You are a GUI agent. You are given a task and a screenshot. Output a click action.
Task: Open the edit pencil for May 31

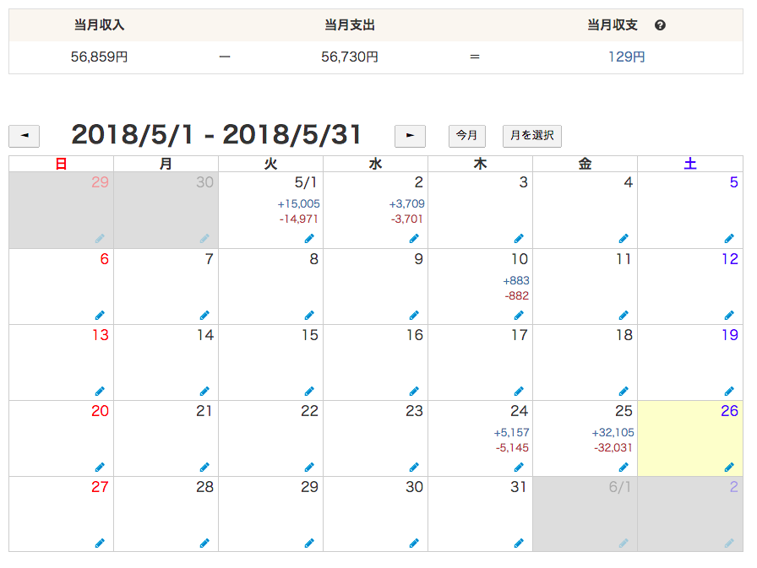coord(519,544)
